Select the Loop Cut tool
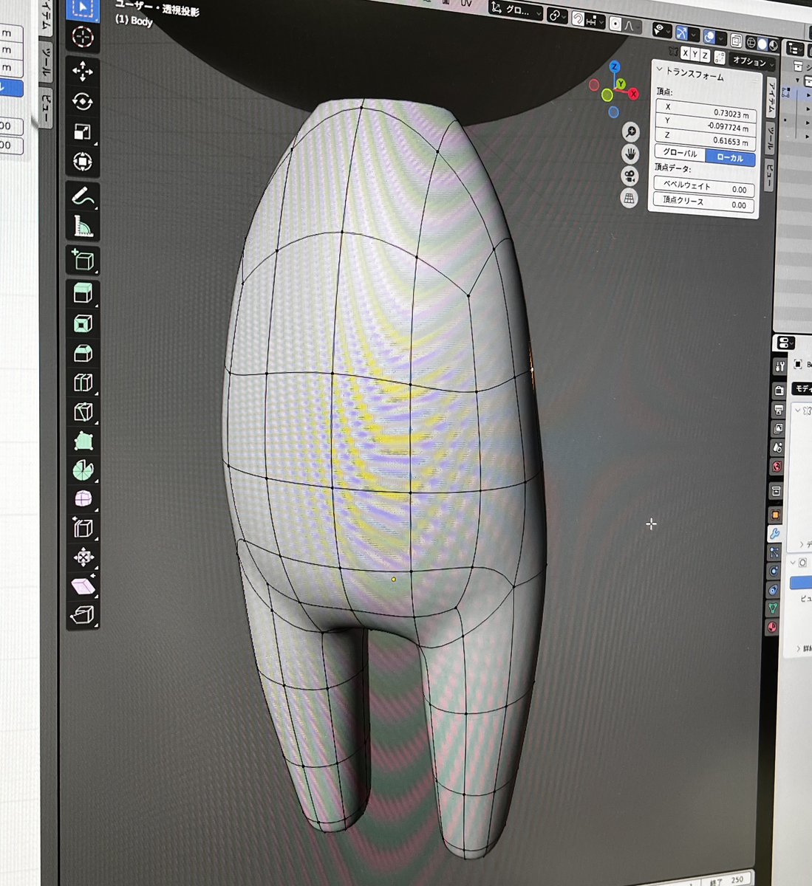The image size is (812, 886). 83,382
